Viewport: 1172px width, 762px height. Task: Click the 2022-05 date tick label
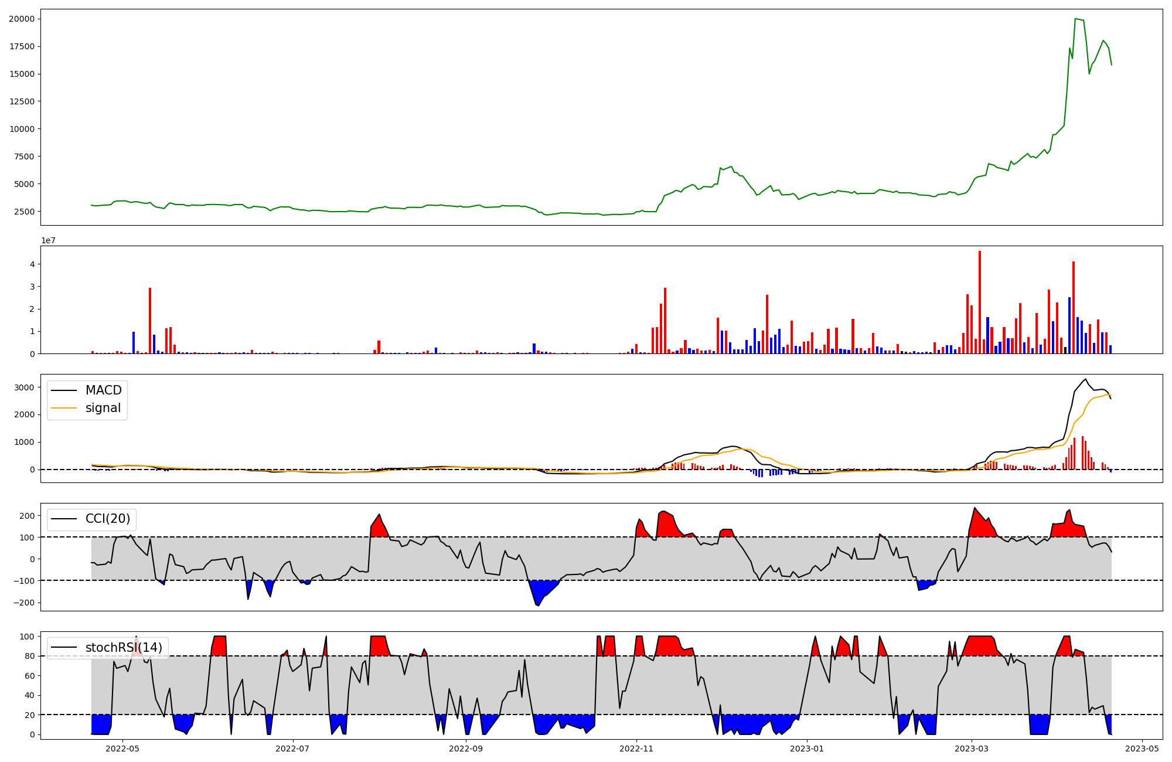[122, 748]
